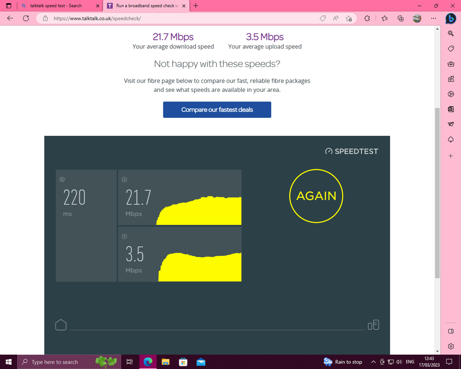Open the Read Aloud feature
This screenshot has width=461, height=369.
coord(336,18)
